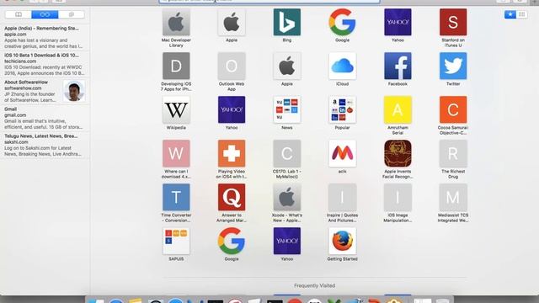Open iOS 10 Beta 1 Download reading item
This screenshot has width=539, height=303.
[x=45, y=64]
